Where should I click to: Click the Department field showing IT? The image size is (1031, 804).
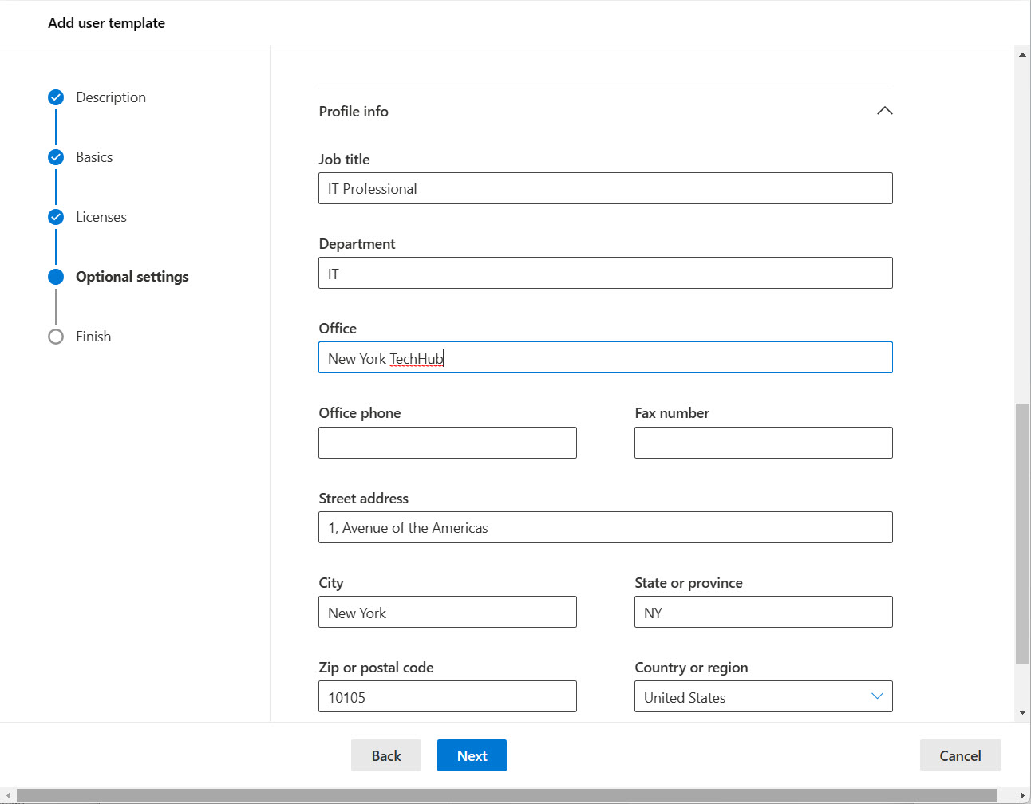pyautogui.click(x=605, y=273)
